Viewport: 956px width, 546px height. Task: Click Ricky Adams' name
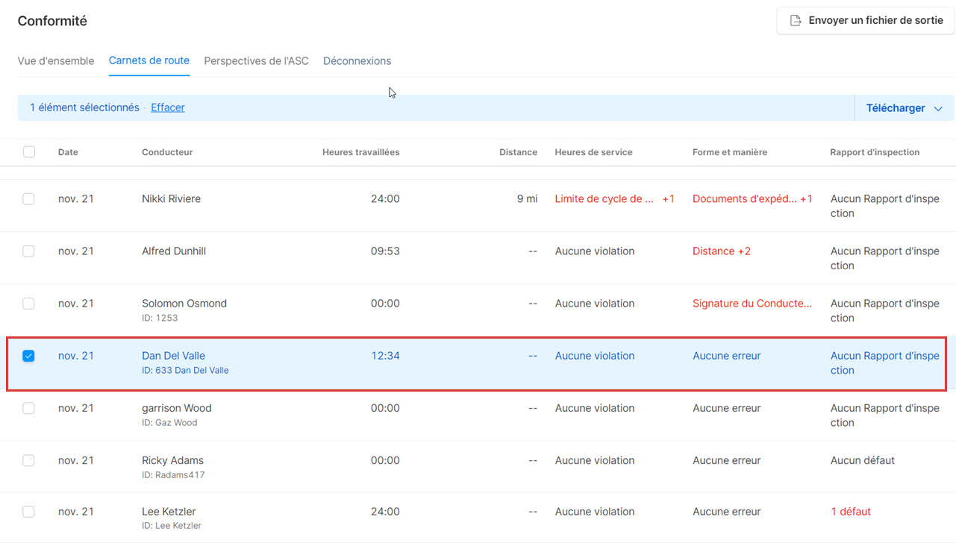(172, 460)
